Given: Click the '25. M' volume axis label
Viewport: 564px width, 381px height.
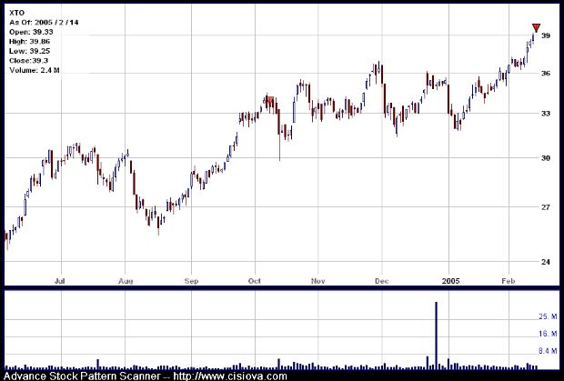Looking at the screenshot, I should tap(548, 316).
